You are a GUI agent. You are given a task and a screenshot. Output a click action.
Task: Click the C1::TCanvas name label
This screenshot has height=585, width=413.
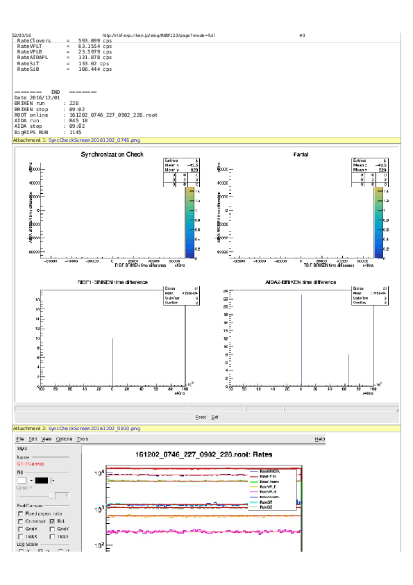coord(31,464)
